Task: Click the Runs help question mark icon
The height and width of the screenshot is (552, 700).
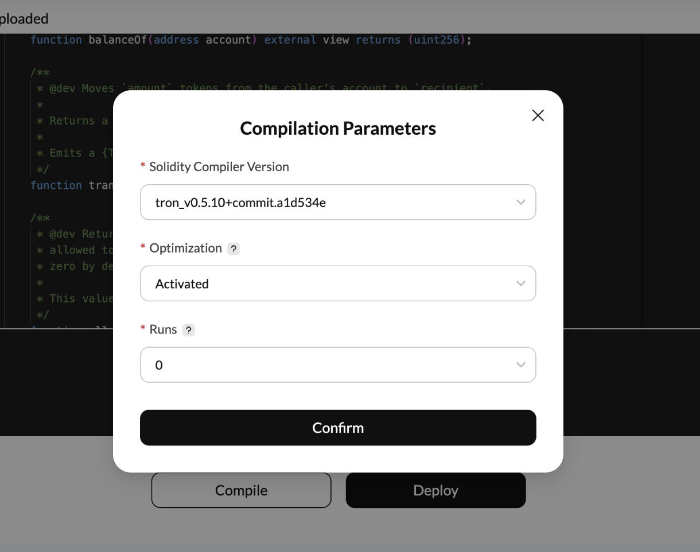Action: [x=189, y=331]
